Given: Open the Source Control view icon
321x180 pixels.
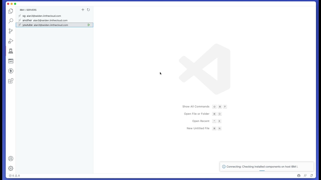Looking at the screenshot, I should (x=11, y=31).
